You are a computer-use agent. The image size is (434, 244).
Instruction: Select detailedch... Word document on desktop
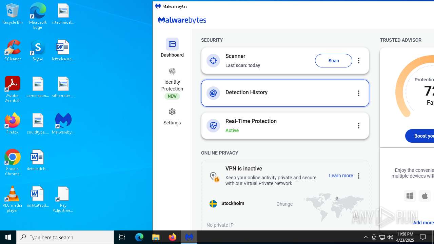click(x=38, y=160)
